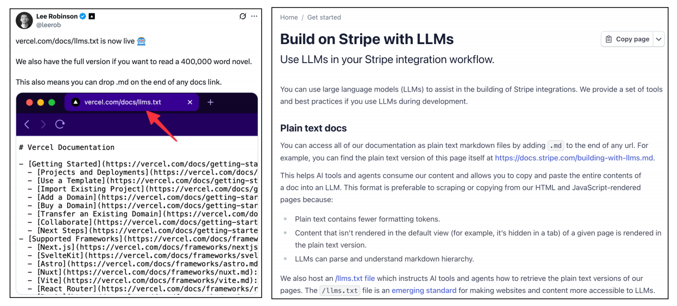The image size is (677, 306).
Task: Open the 'emerging standard' link
Action: click(x=424, y=290)
